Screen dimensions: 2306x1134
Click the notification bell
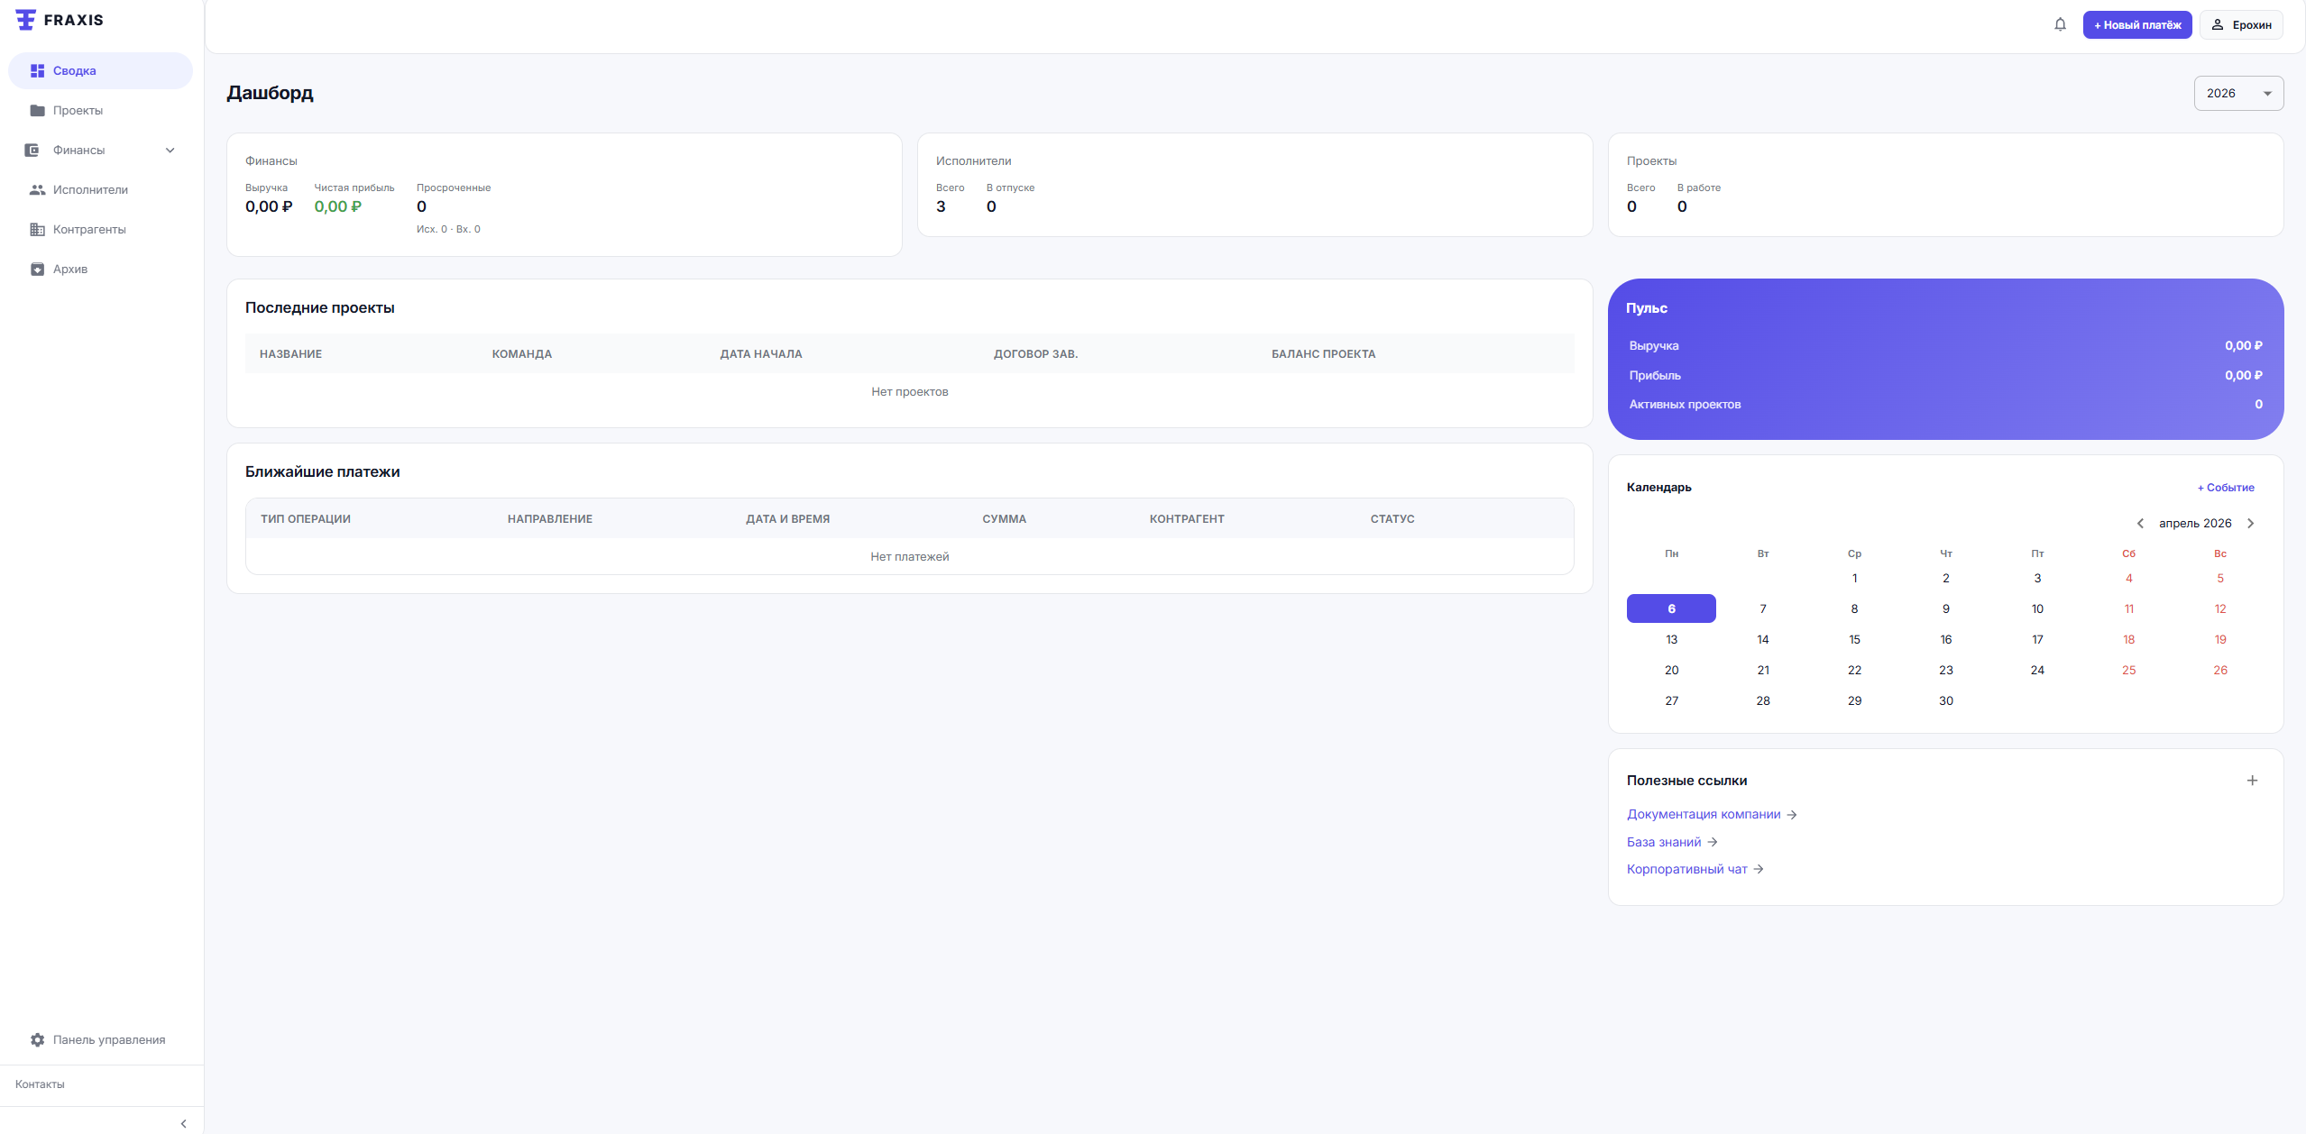click(2060, 24)
